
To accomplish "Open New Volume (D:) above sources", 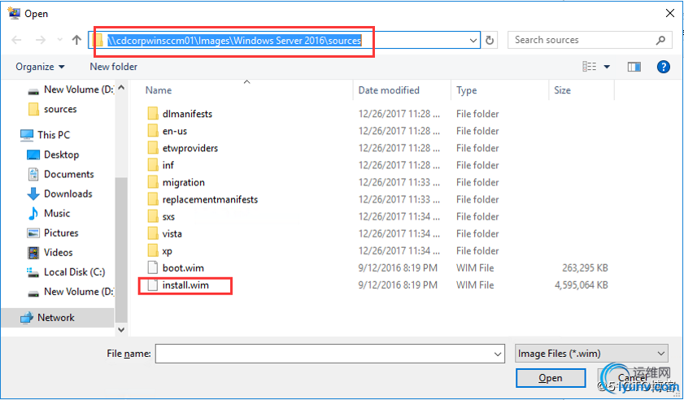I will click(78, 89).
